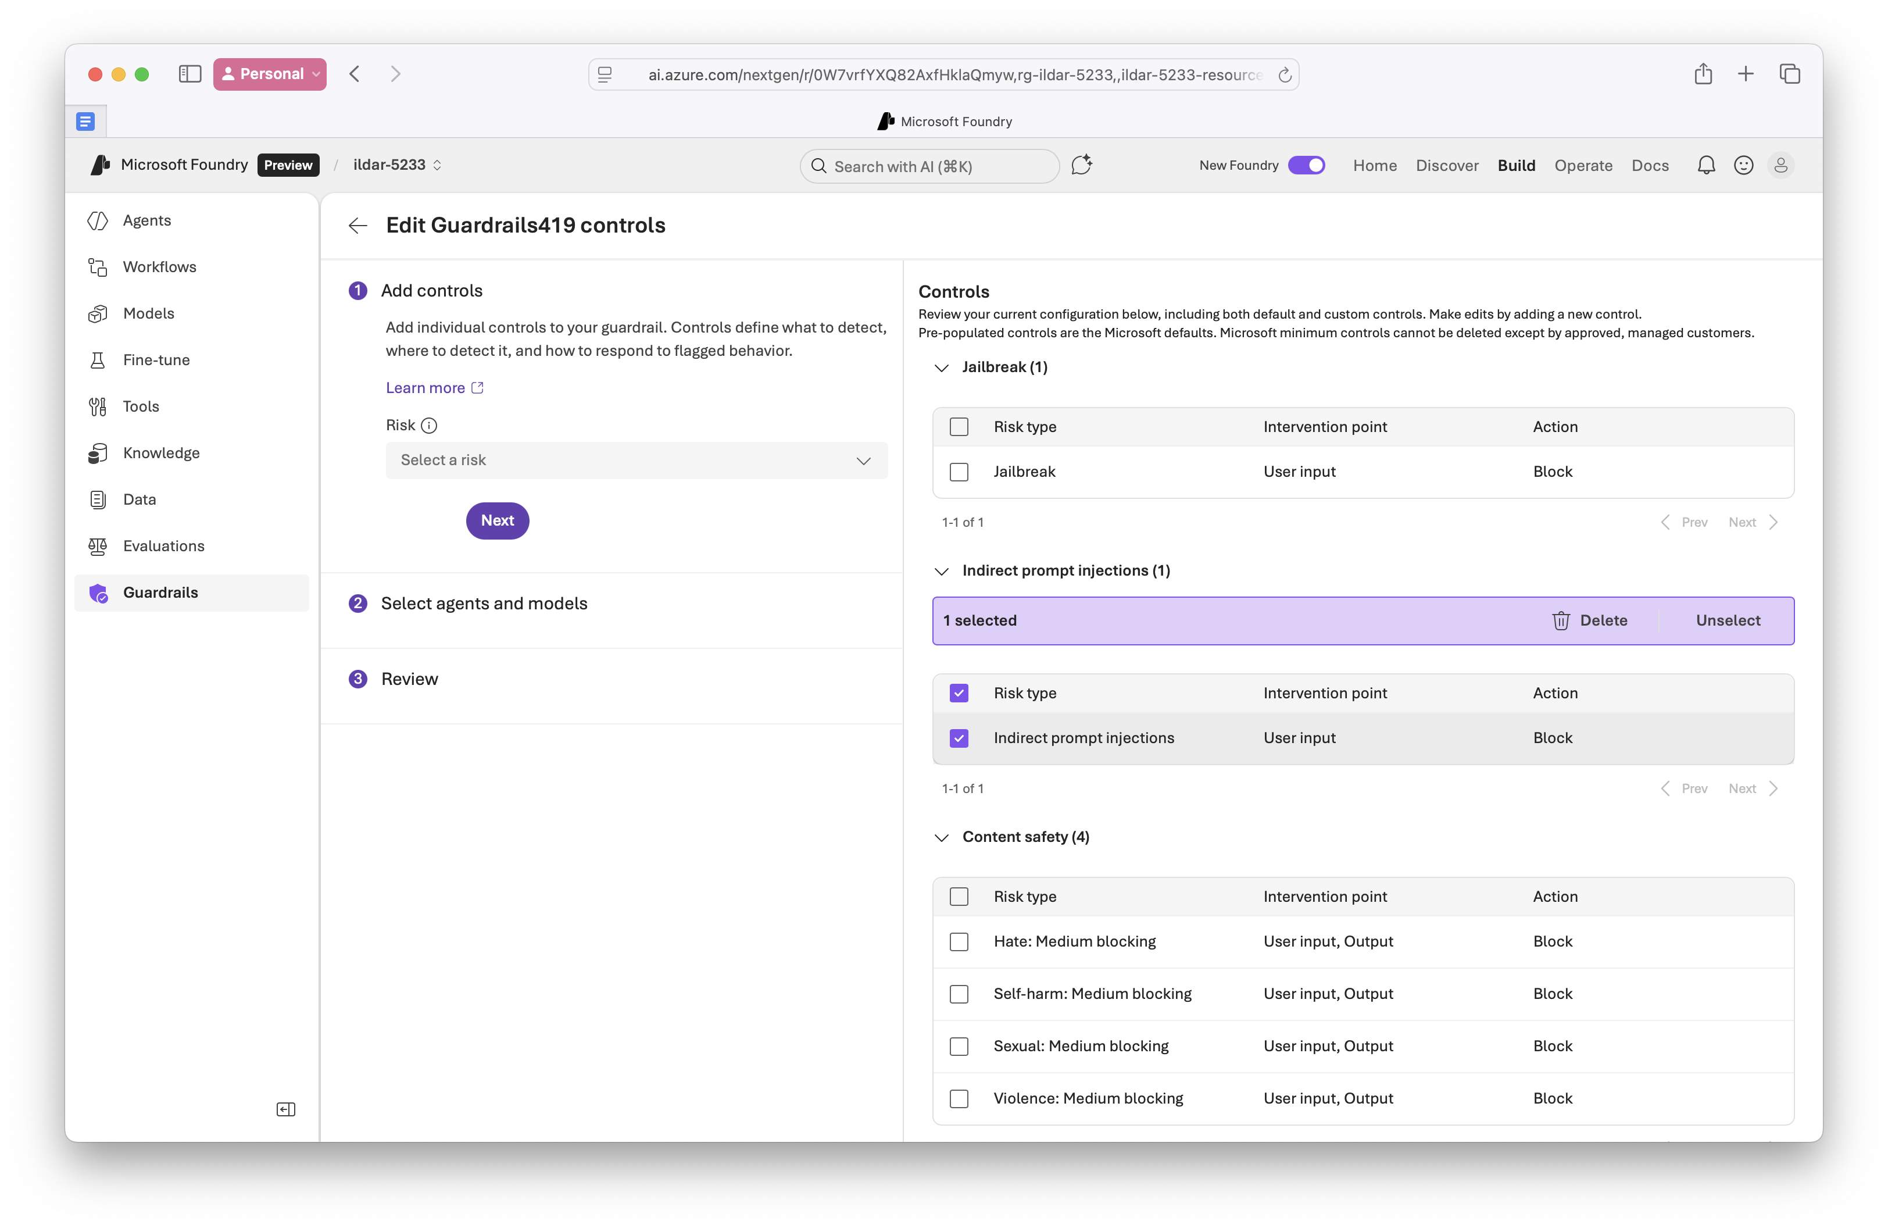Click the Search with AI field

(x=928, y=167)
